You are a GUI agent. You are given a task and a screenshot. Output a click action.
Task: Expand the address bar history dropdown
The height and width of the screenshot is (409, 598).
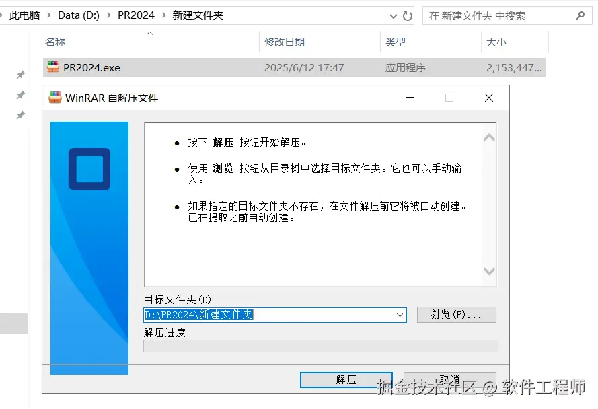point(394,16)
